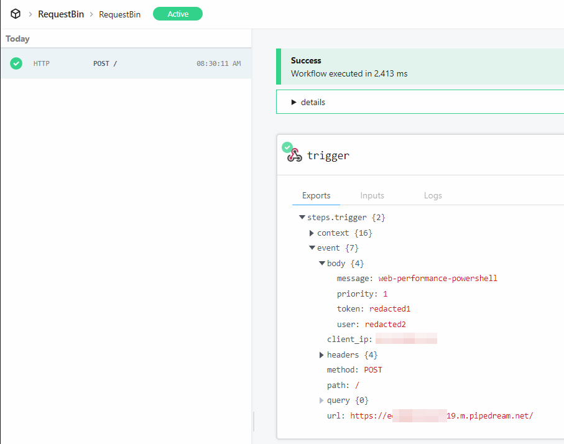Click the blurred client_ip value
This screenshot has height=444, width=564.
(x=407, y=338)
